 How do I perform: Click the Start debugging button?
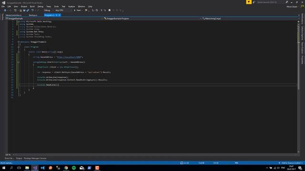coord(78,10)
